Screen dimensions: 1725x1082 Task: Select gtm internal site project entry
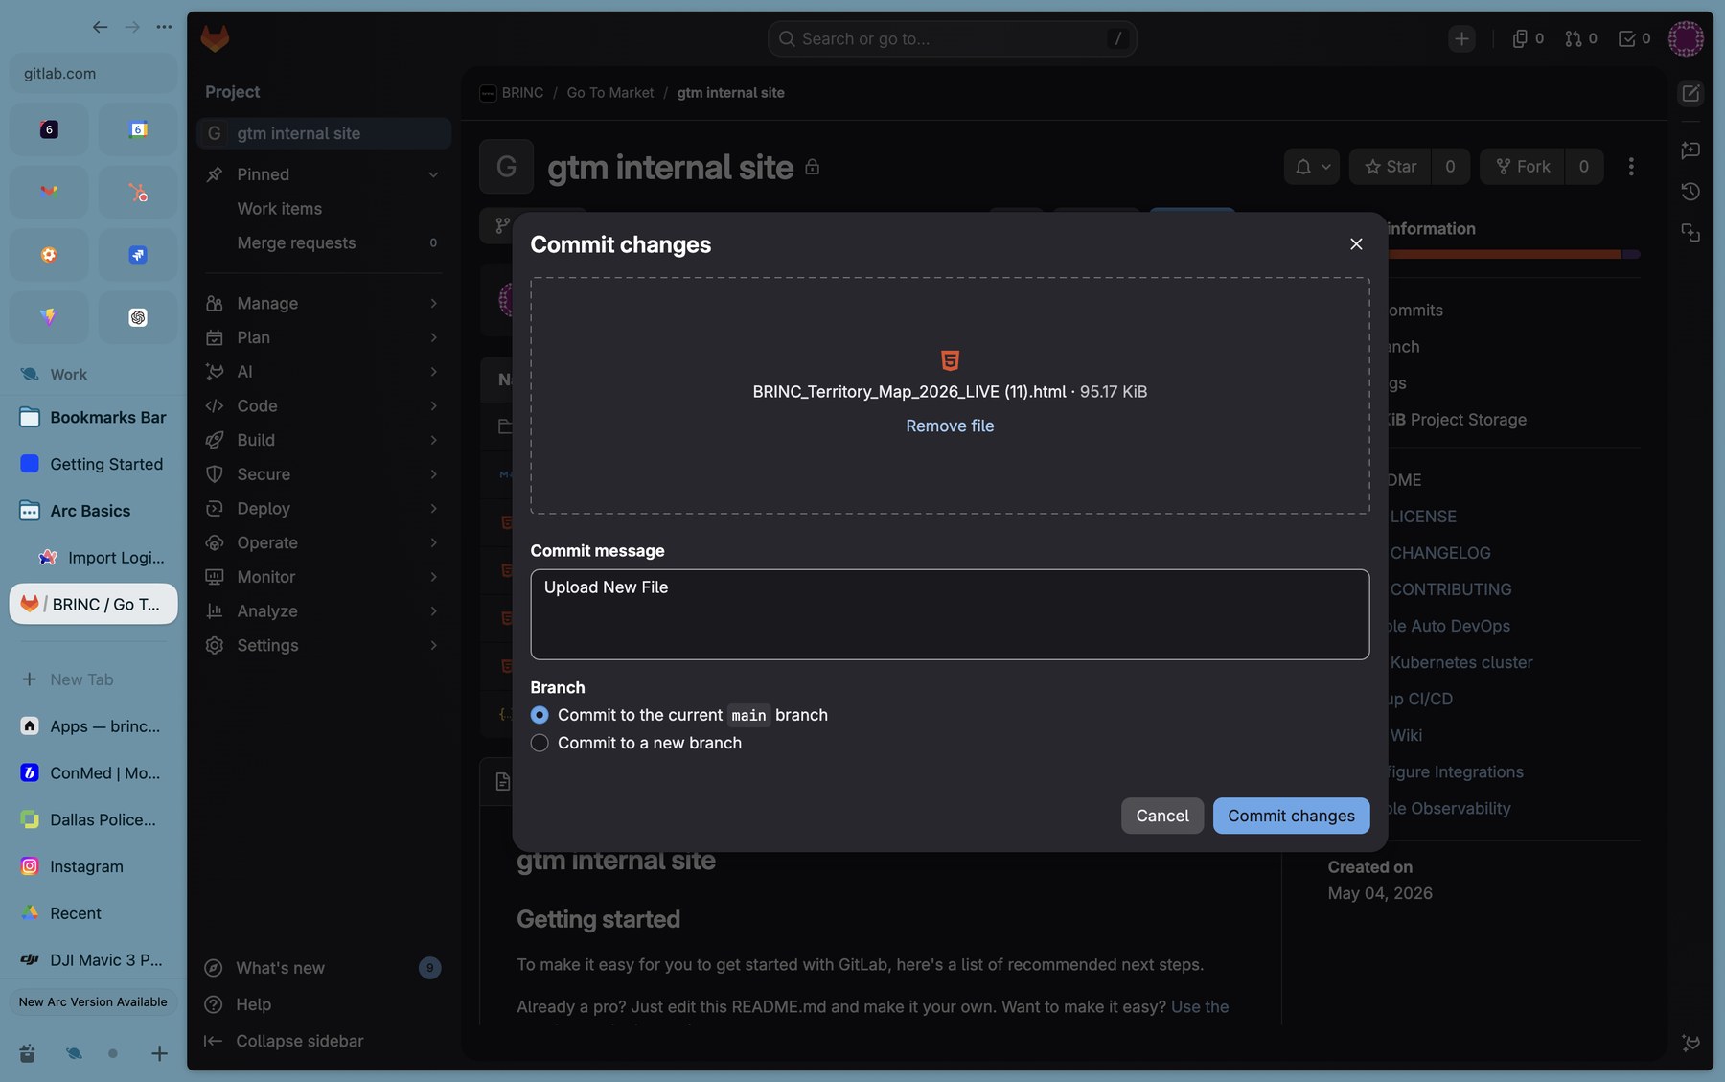(324, 133)
